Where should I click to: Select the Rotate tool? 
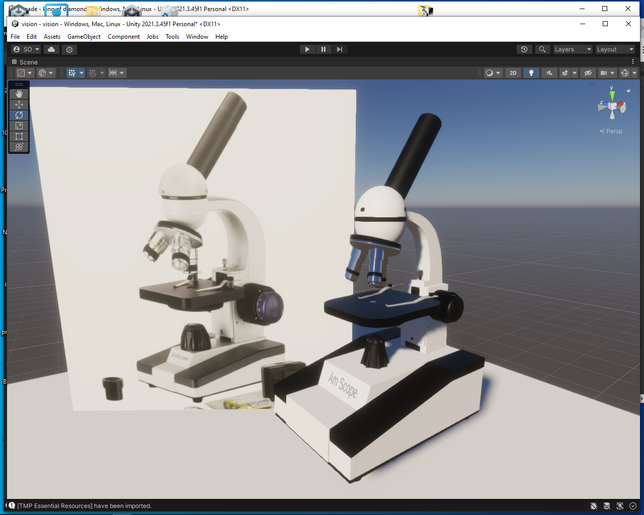19,115
